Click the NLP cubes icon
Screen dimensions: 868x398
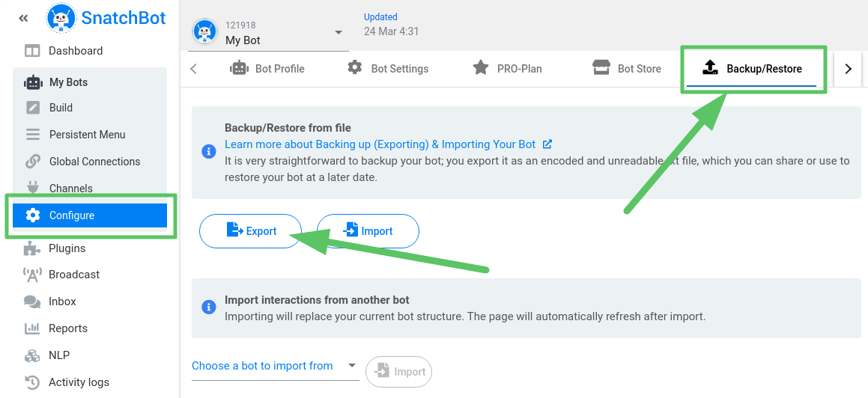pyautogui.click(x=32, y=355)
